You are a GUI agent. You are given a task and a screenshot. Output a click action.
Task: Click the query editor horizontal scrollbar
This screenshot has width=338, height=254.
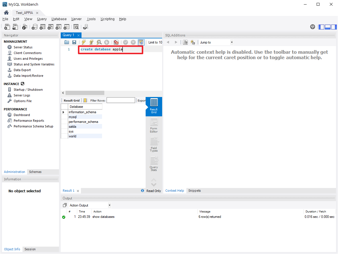pyautogui.click(x=85, y=93)
